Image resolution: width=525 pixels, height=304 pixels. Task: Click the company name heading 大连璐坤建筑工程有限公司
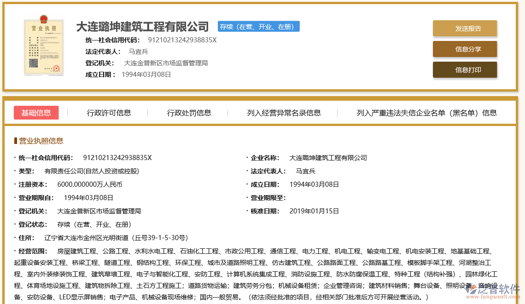(142, 27)
